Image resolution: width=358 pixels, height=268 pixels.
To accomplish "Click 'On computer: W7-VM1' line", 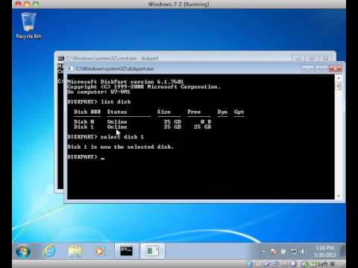I will point(98,92).
